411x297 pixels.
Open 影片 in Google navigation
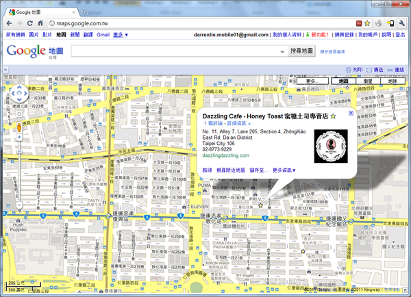47,35
